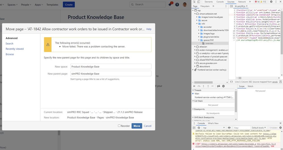This screenshot has width=283, height=150.
Task: Open the notifications bell icon in Confluence header
Action: pos(170,5)
